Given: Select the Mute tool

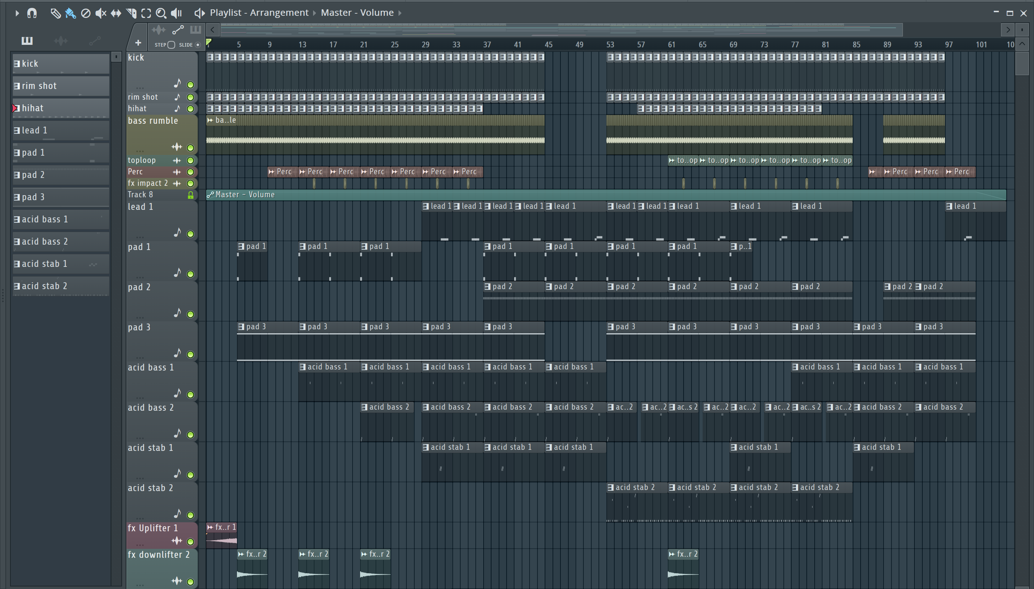Looking at the screenshot, I should pos(101,13).
